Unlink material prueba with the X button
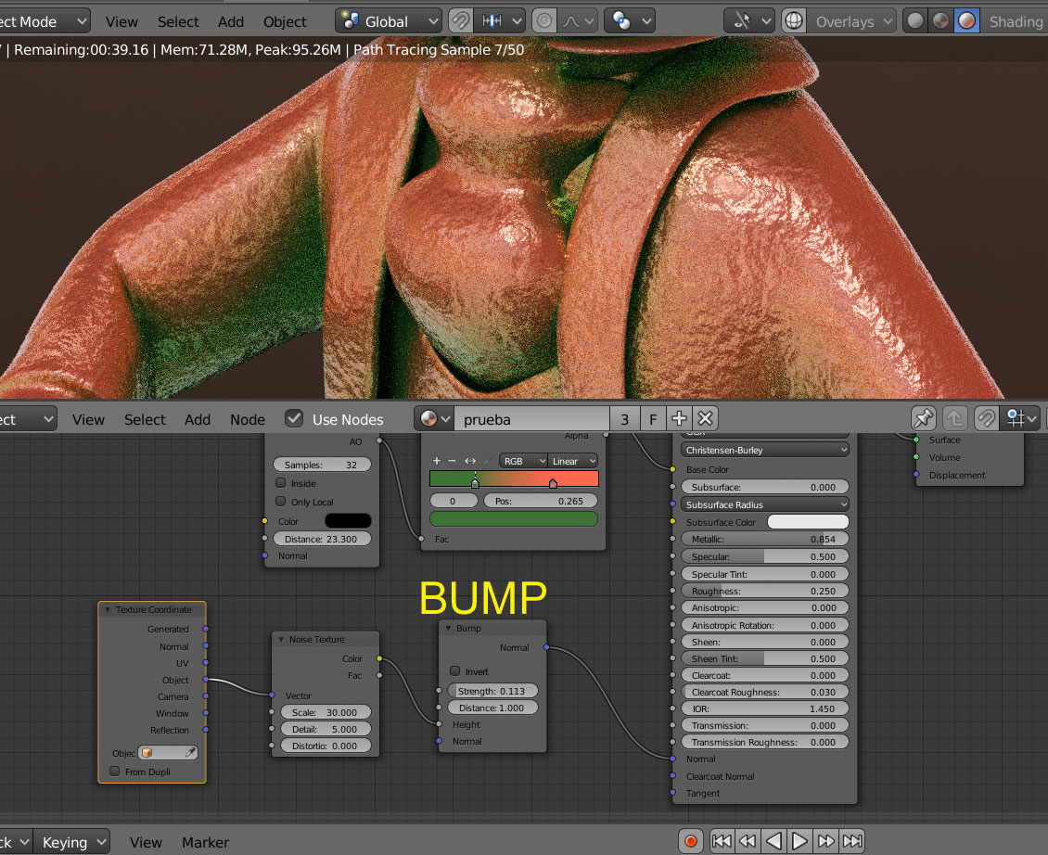The width and height of the screenshot is (1048, 855). [x=704, y=418]
